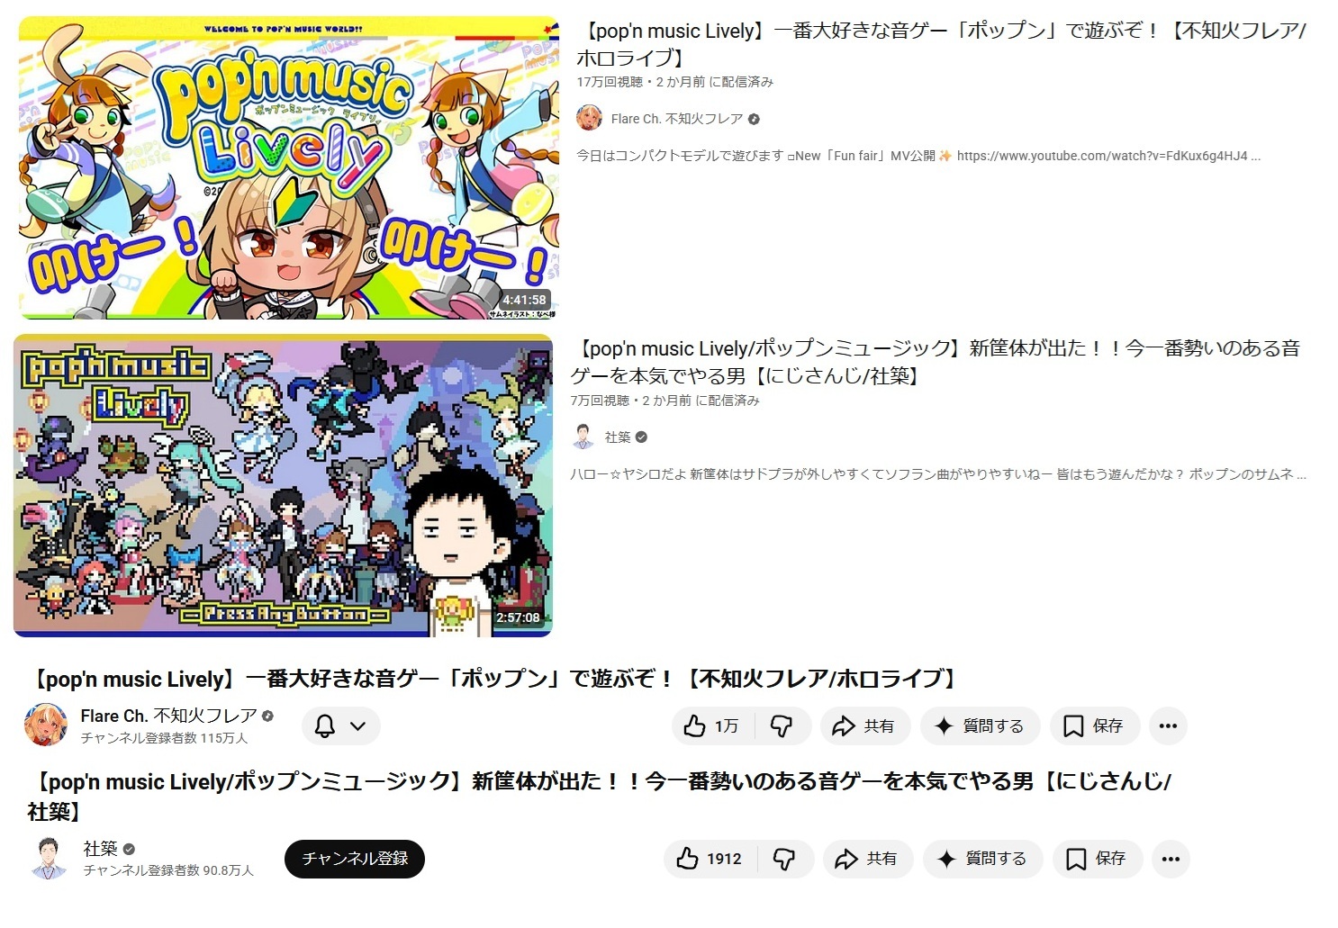Viewport: 1338px width, 928px height.
Task: Share the Flare Ch. video with 共有
Action: [x=864, y=726]
